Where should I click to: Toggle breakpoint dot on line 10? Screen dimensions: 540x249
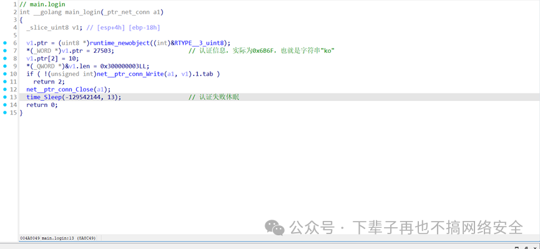5,74
